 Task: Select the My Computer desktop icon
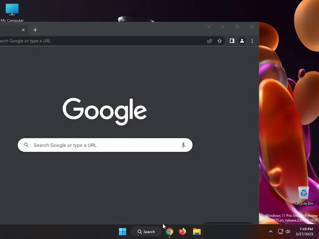click(x=12, y=12)
